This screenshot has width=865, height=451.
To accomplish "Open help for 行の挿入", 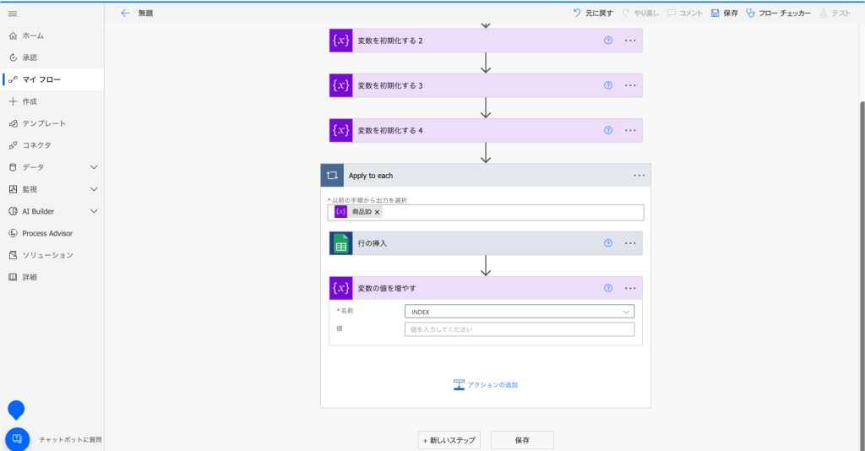I will click(x=608, y=243).
